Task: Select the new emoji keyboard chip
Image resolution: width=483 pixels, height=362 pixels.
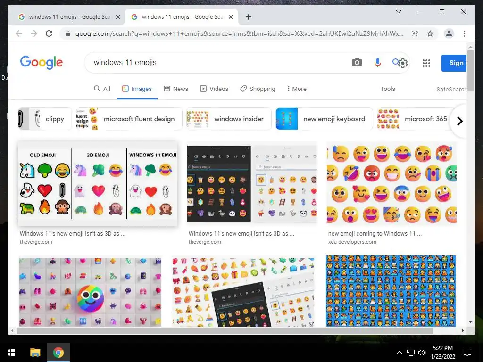Action: point(324,119)
